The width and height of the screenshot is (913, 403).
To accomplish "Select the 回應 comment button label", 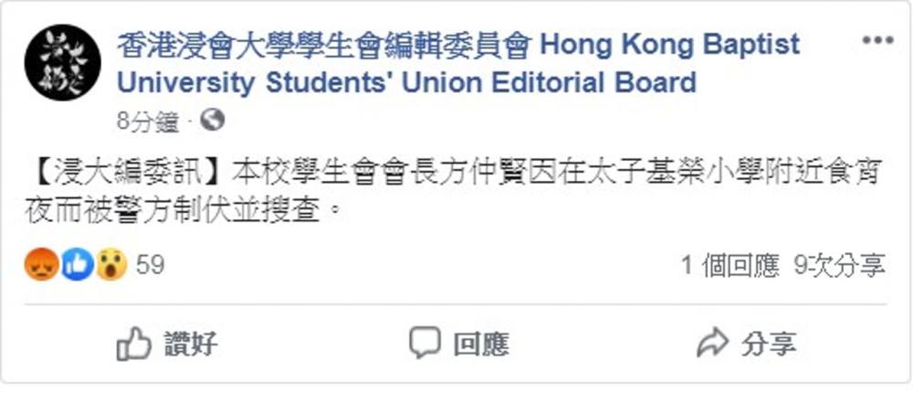I will [481, 345].
